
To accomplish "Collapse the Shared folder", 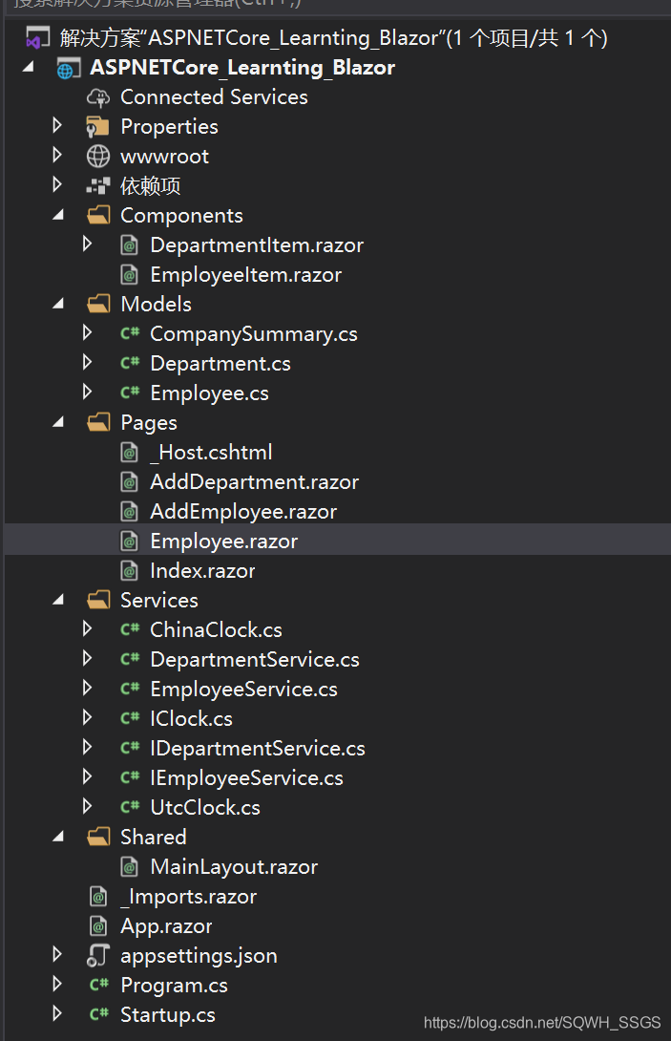I will pos(58,837).
